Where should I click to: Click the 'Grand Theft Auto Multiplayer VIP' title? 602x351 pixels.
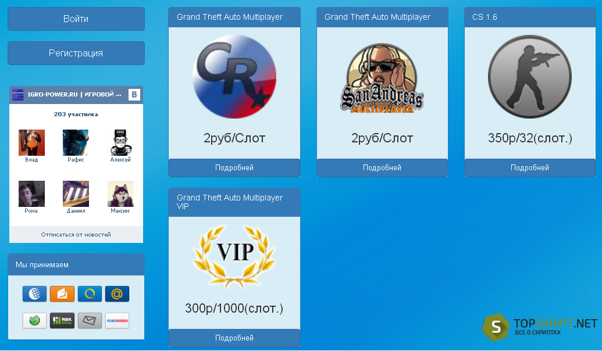point(230,202)
